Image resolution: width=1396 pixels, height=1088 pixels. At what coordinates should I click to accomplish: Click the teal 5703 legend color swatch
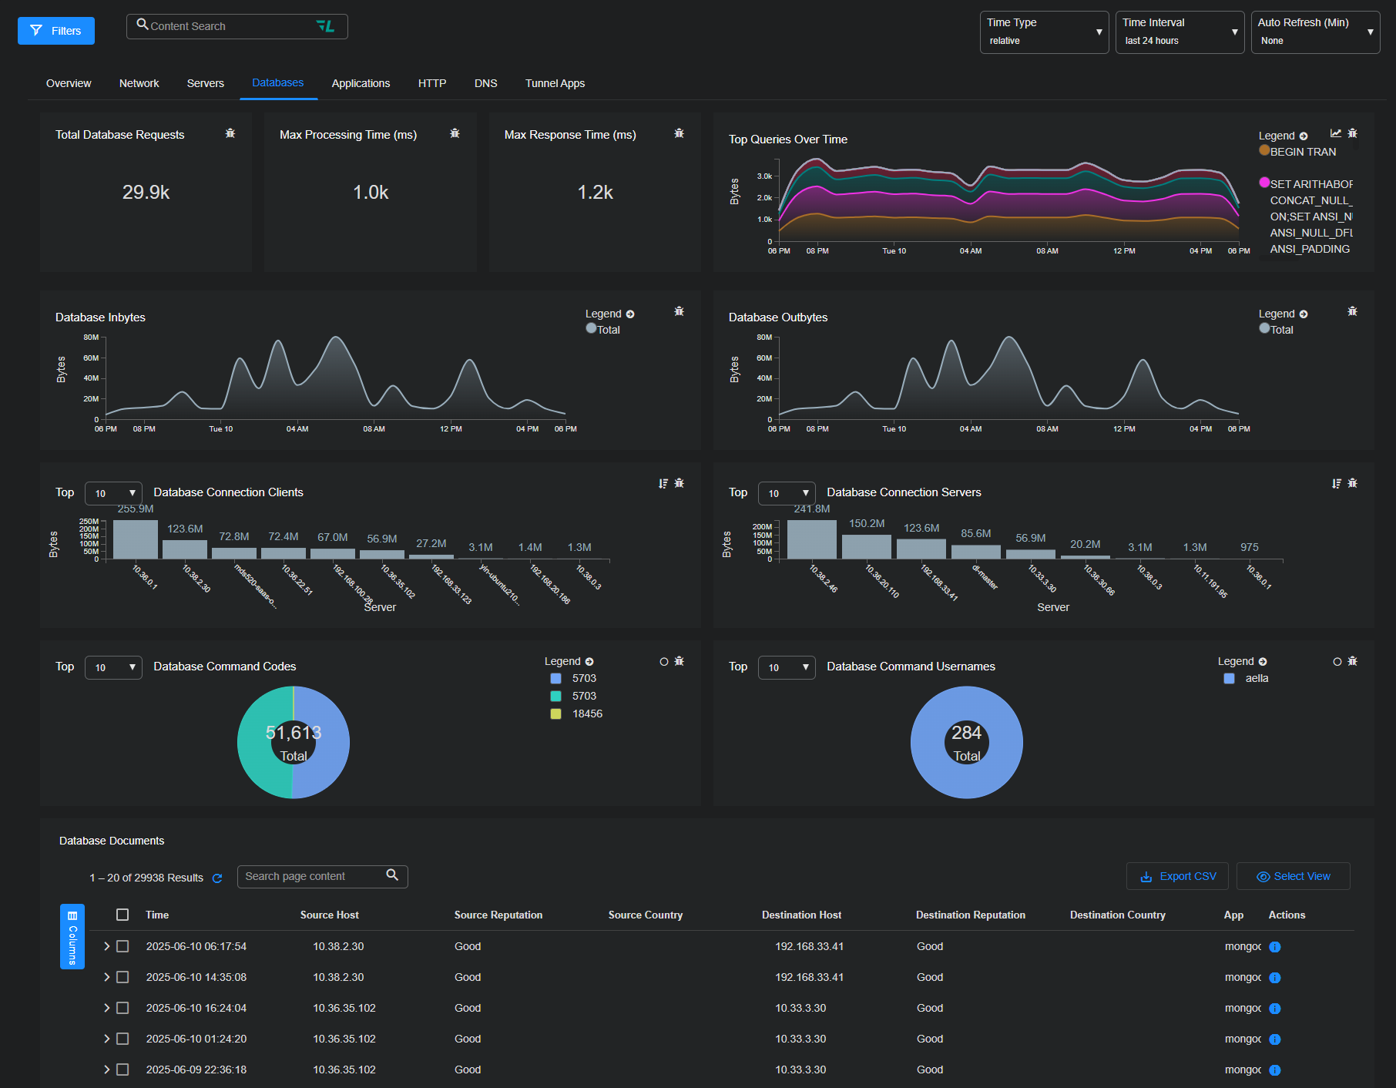coord(555,696)
